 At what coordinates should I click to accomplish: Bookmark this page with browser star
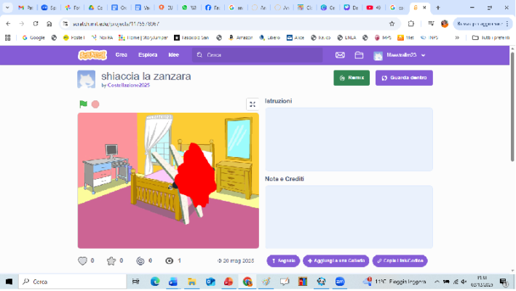(x=392, y=23)
